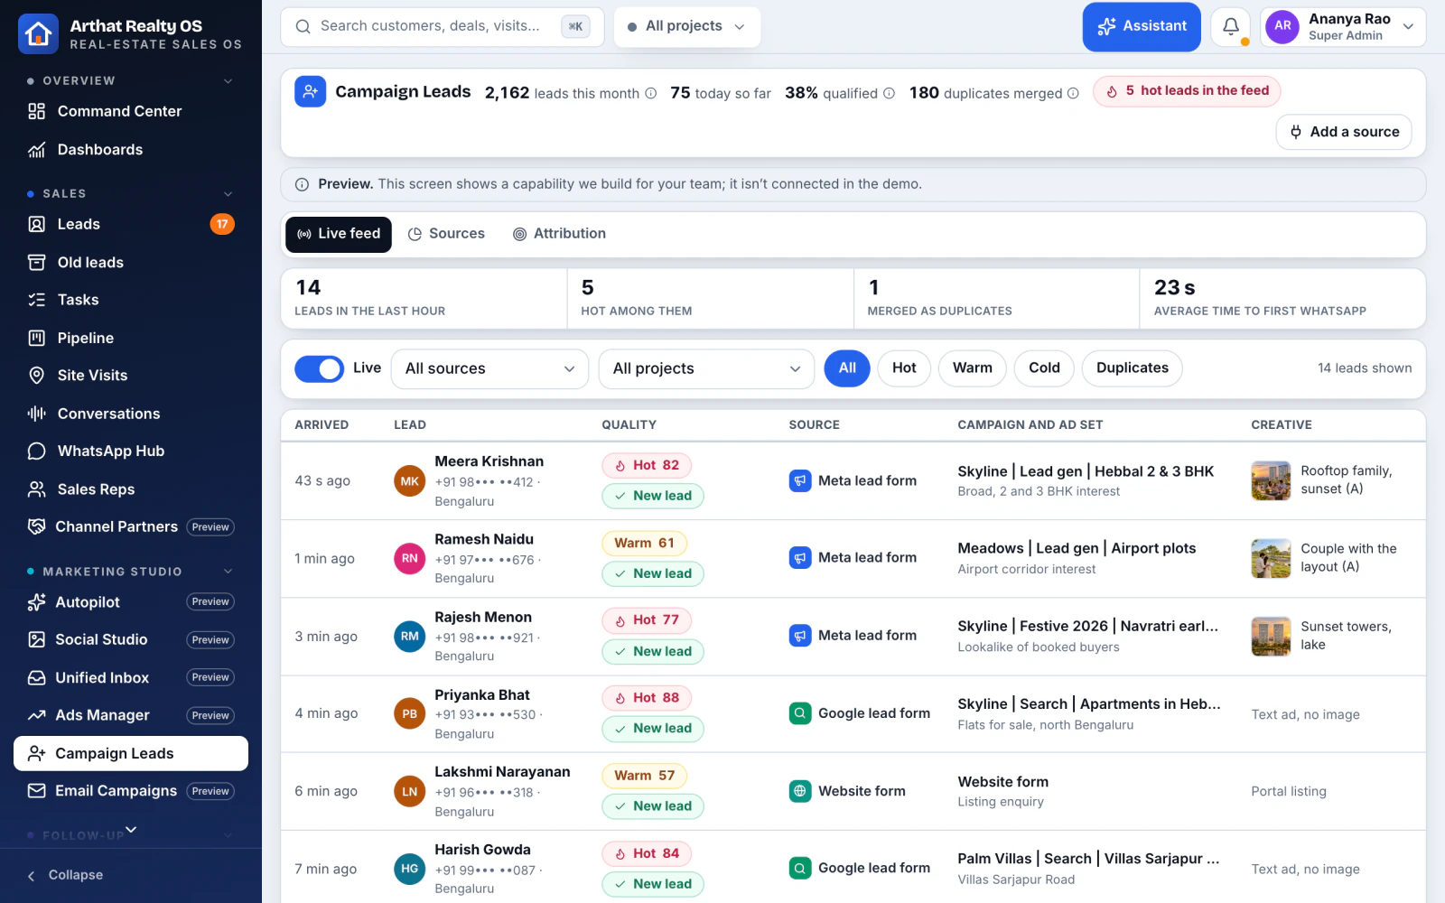Click the Arthat Realty OS home logo

(x=38, y=34)
